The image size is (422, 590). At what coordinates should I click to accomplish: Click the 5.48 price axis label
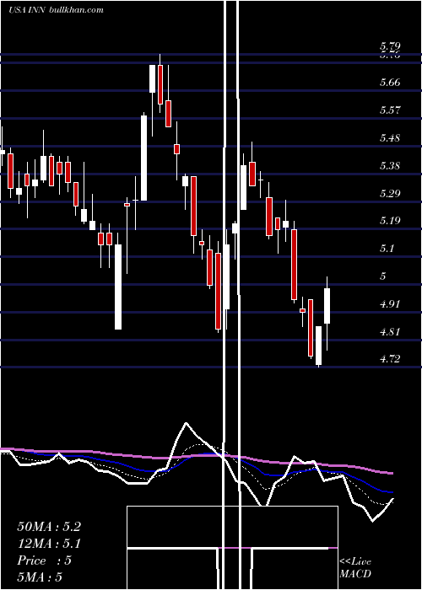[390, 138]
